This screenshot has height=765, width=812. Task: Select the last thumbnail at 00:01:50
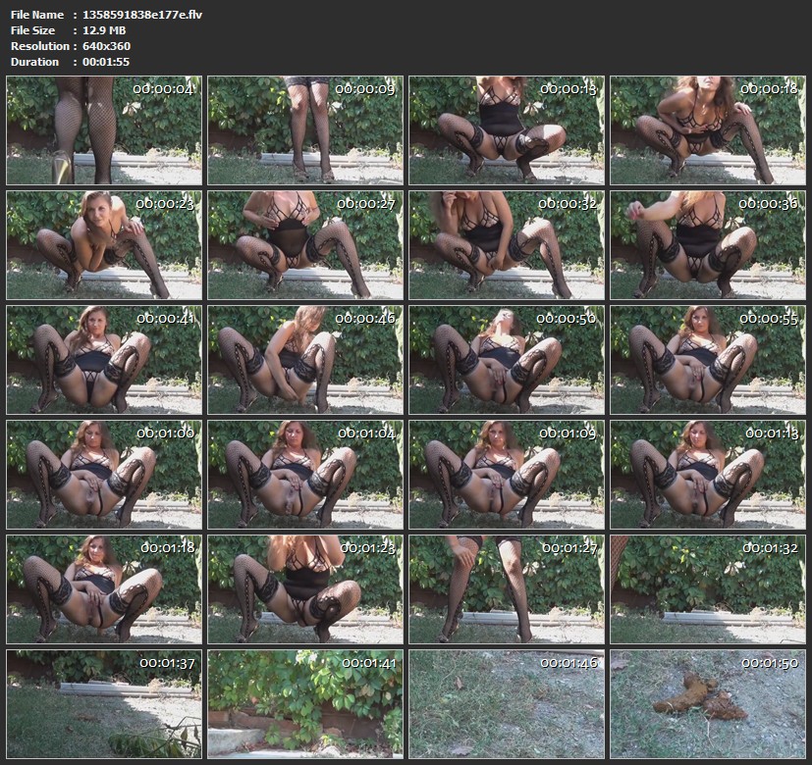[x=707, y=703]
